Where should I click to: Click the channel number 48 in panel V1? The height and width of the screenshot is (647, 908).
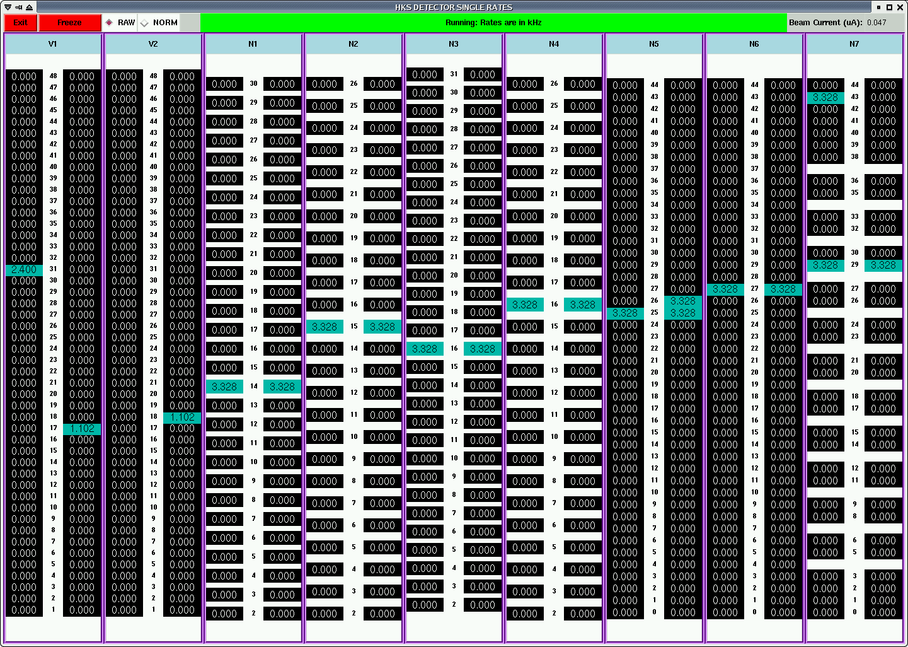pos(54,76)
